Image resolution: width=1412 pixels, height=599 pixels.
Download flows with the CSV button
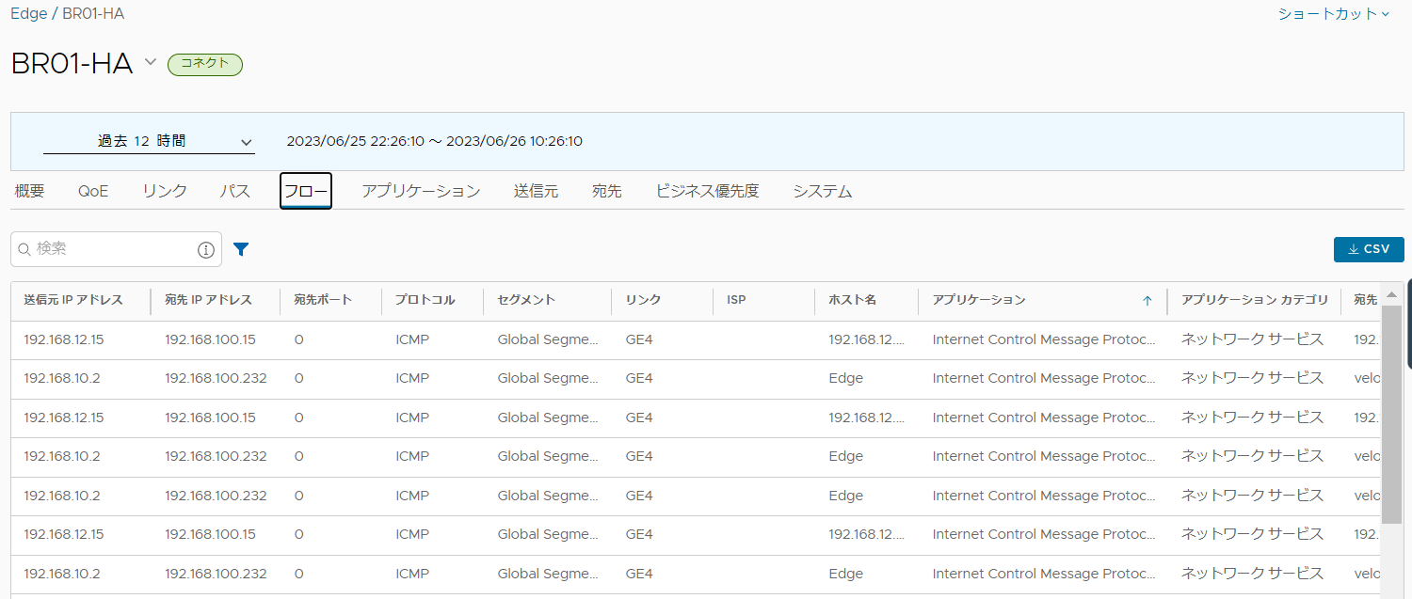tap(1369, 249)
